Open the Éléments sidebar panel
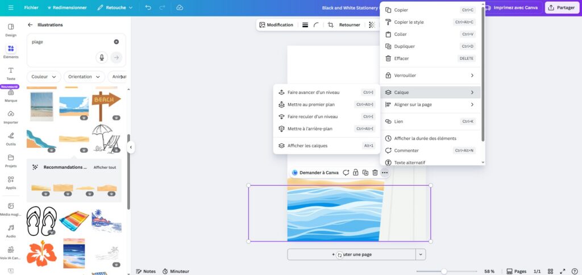 pyautogui.click(x=10, y=51)
